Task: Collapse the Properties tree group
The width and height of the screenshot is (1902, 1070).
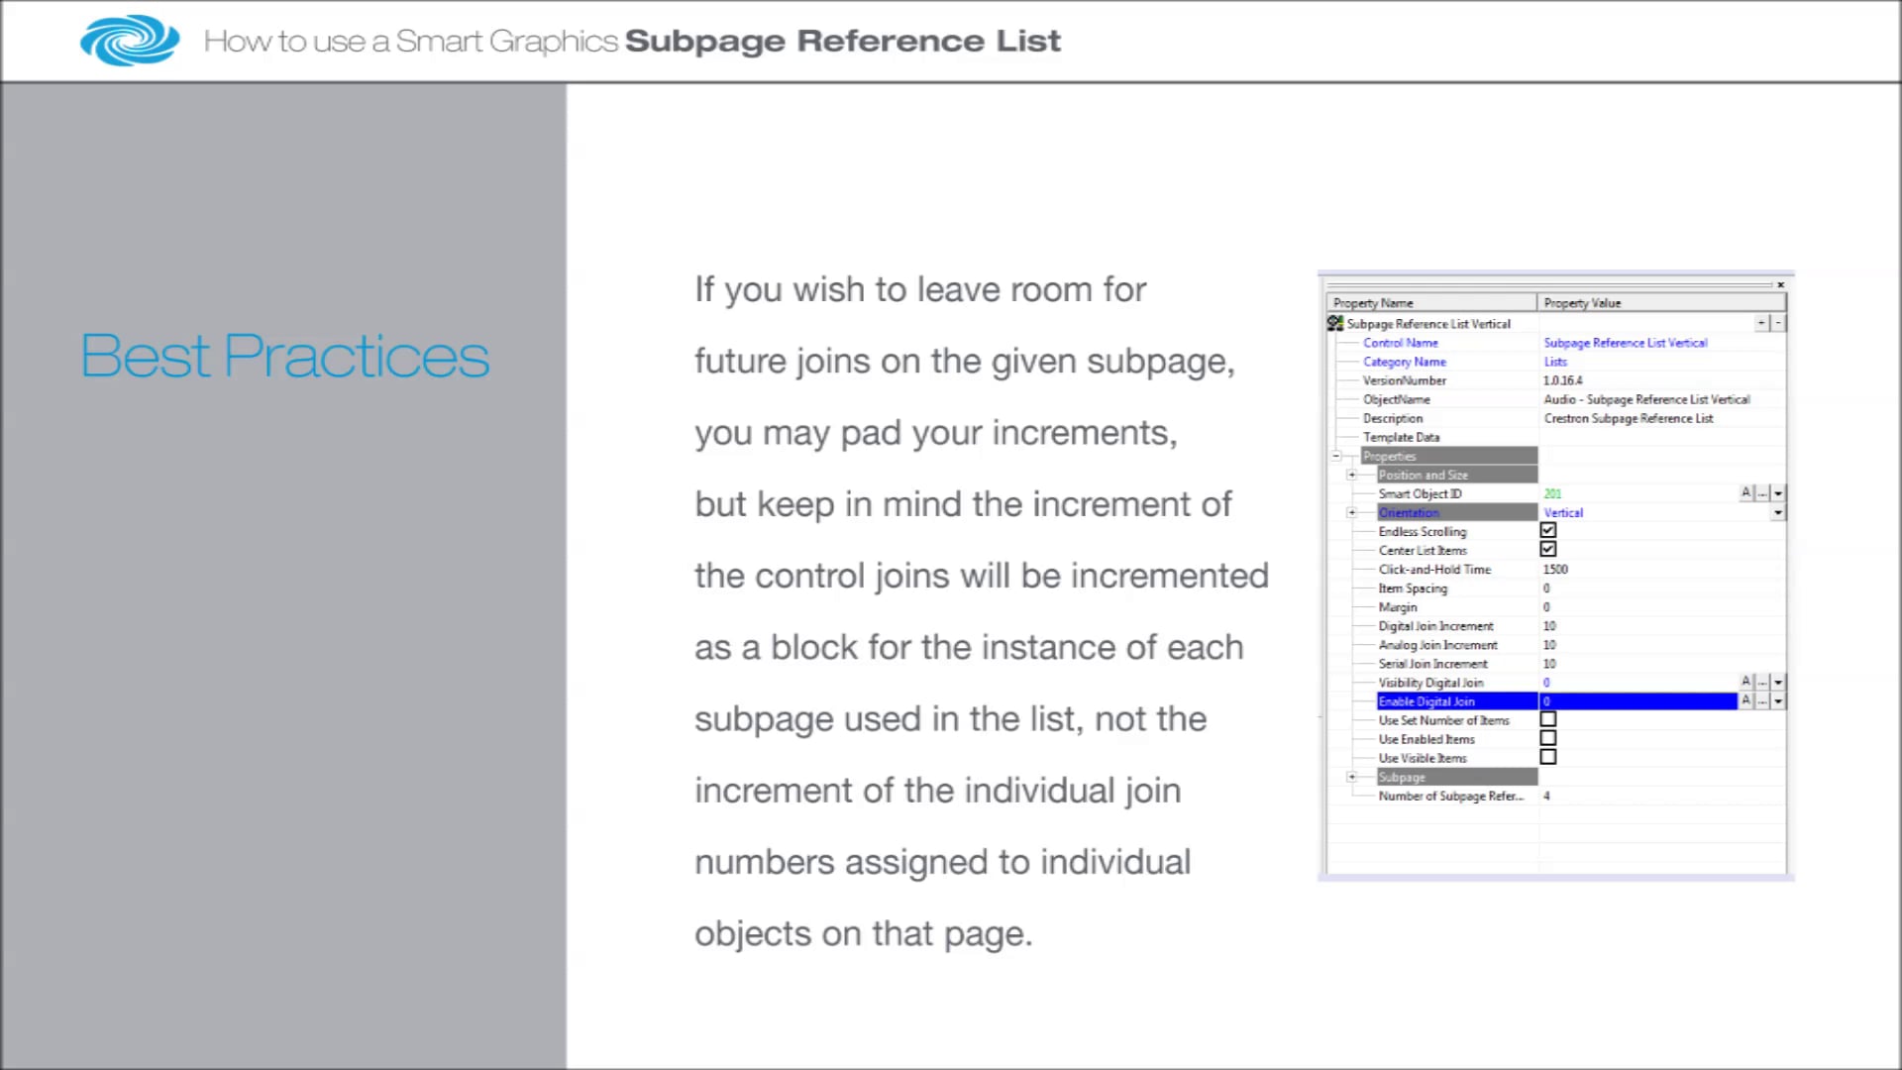Action: [x=1336, y=457]
